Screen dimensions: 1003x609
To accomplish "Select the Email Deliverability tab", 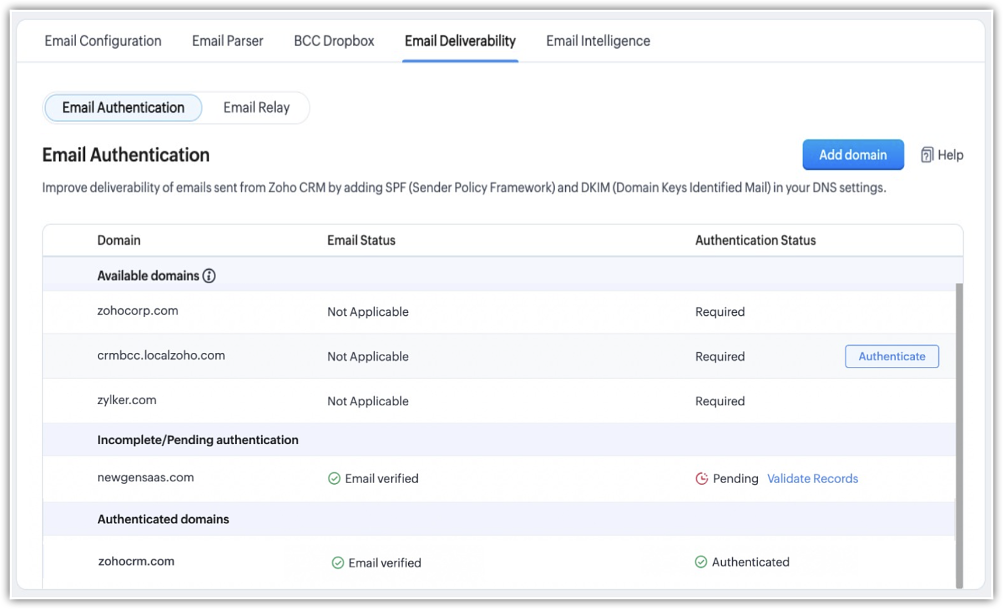I will (x=460, y=41).
